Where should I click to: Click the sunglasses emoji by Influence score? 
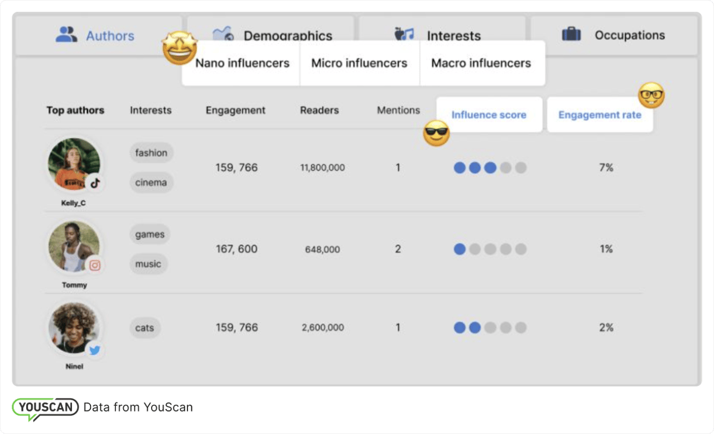click(x=436, y=134)
